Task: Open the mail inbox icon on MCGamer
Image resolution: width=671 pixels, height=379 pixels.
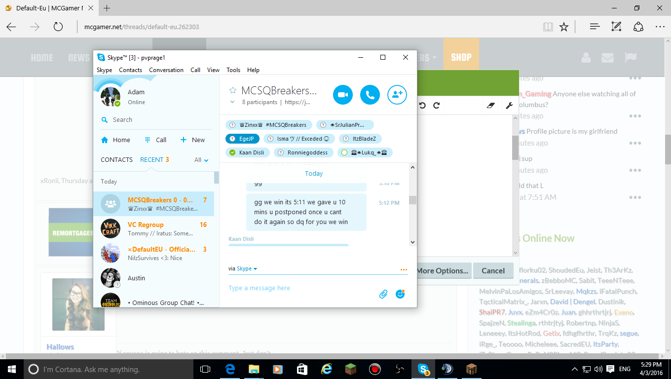Action: coord(607,57)
